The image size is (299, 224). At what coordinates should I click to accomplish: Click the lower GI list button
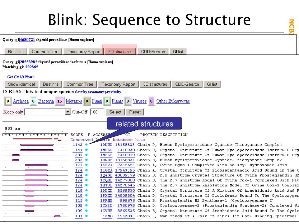[212, 84]
